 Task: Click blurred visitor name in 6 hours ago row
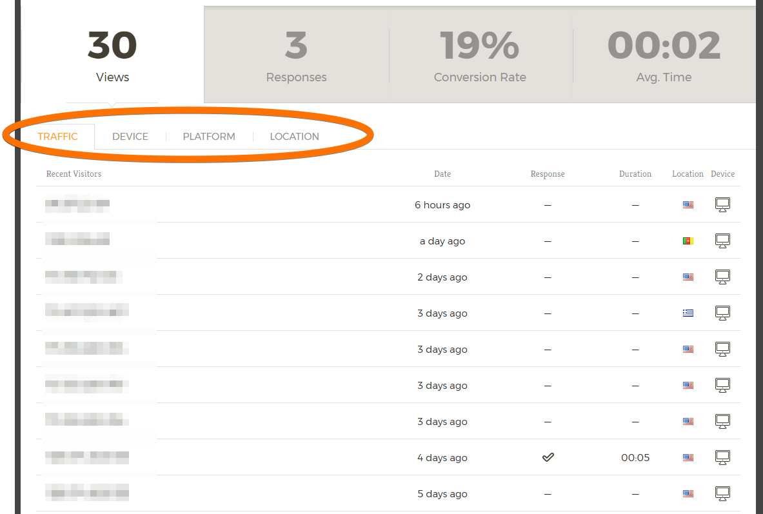pyautogui.click(x=77, y=205)
